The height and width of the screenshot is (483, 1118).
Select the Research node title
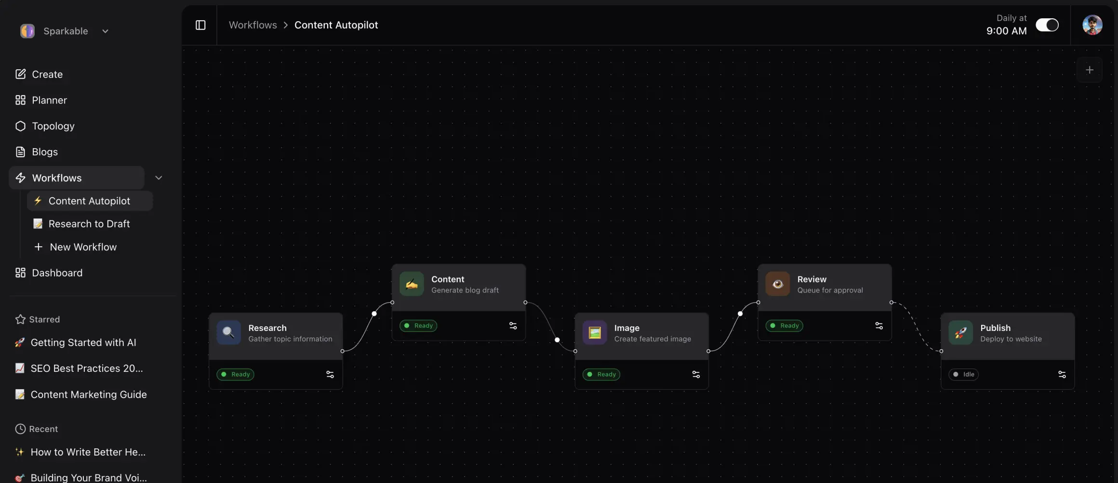(267, 328)
